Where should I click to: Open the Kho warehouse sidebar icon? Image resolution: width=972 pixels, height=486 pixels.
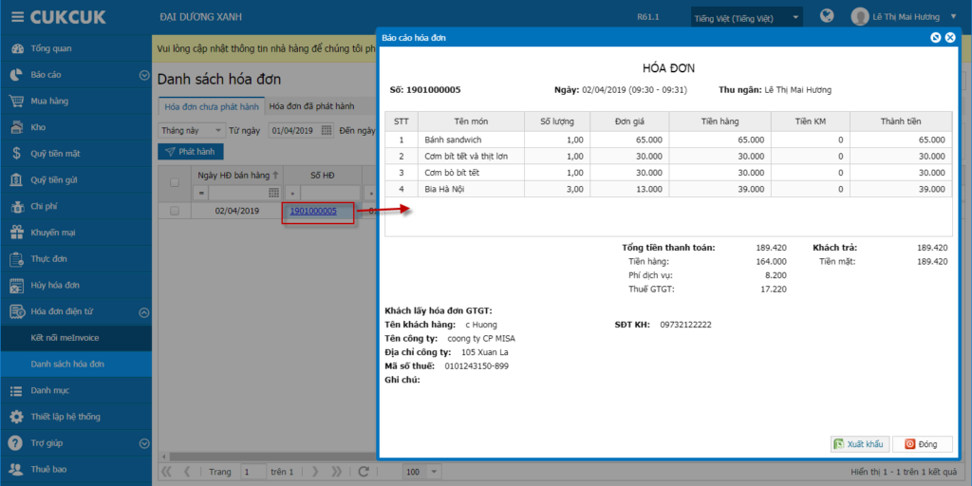click(x=17, y=127)
